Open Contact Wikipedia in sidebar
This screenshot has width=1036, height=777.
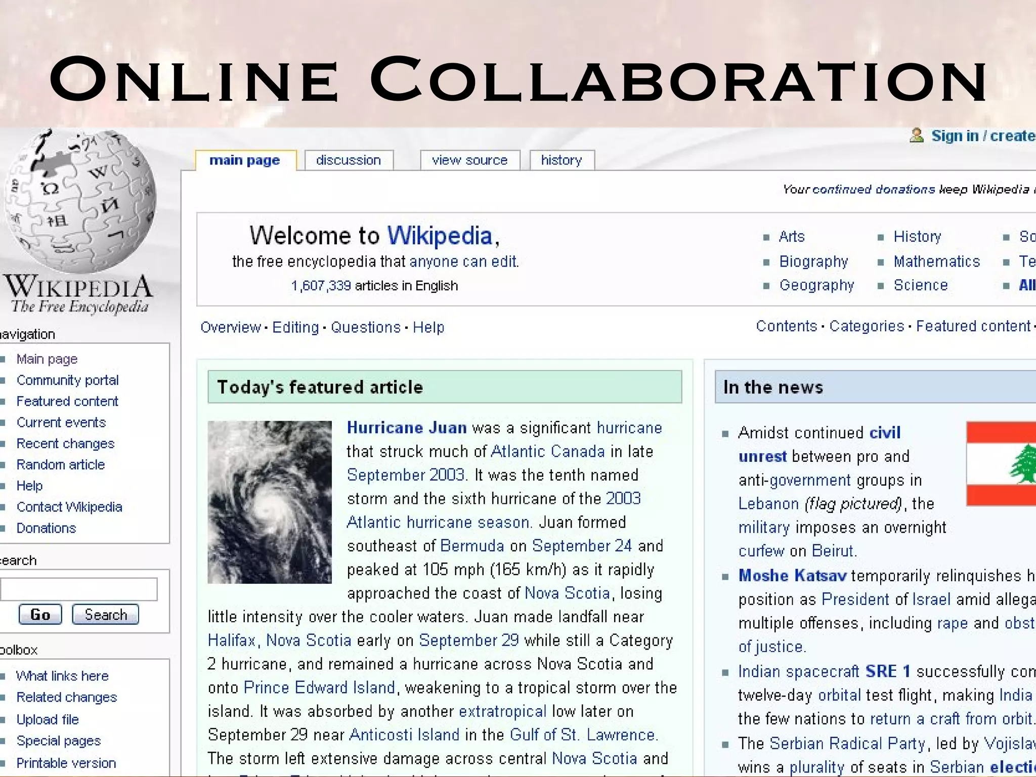point(69,507)
